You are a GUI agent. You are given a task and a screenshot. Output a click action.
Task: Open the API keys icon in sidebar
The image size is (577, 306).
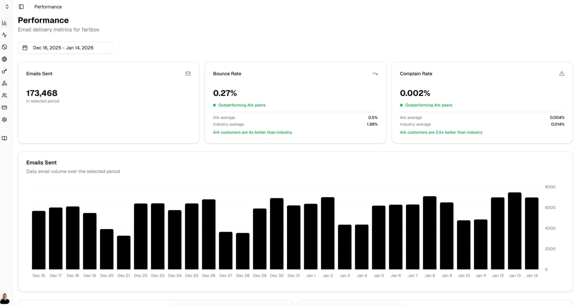[x=5, y=71]
